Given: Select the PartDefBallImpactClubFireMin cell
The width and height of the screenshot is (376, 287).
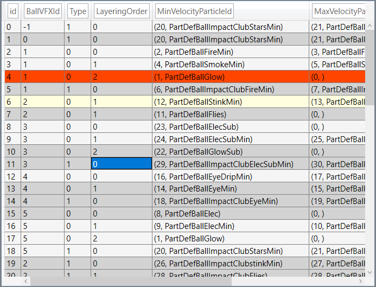Looking at the screenshot, I should (x=231, y=89).
